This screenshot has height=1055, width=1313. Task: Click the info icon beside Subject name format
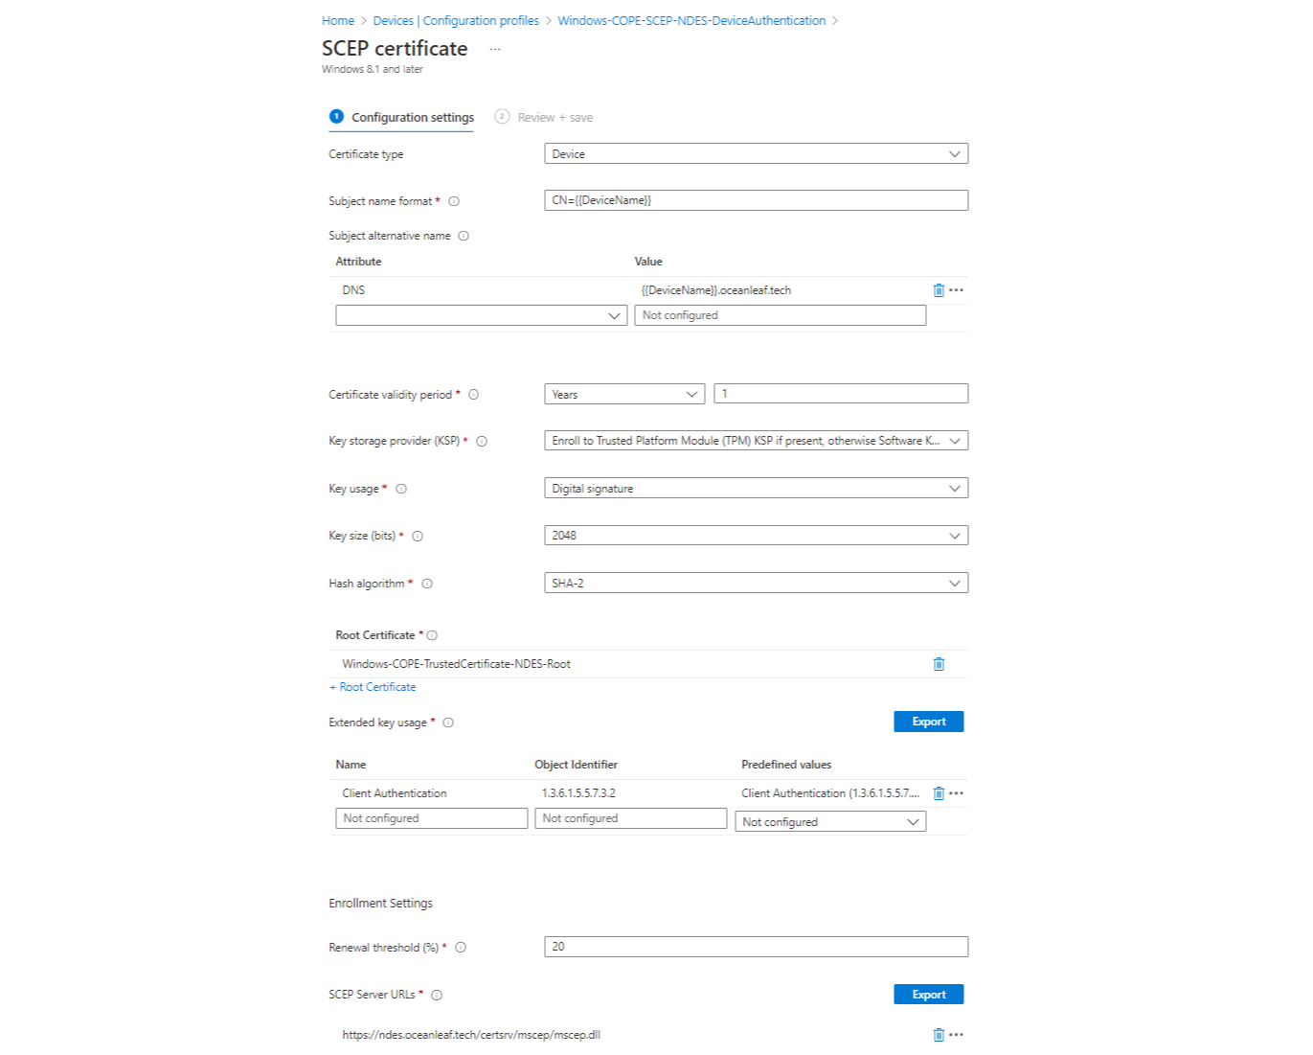(x=453, y=201)
